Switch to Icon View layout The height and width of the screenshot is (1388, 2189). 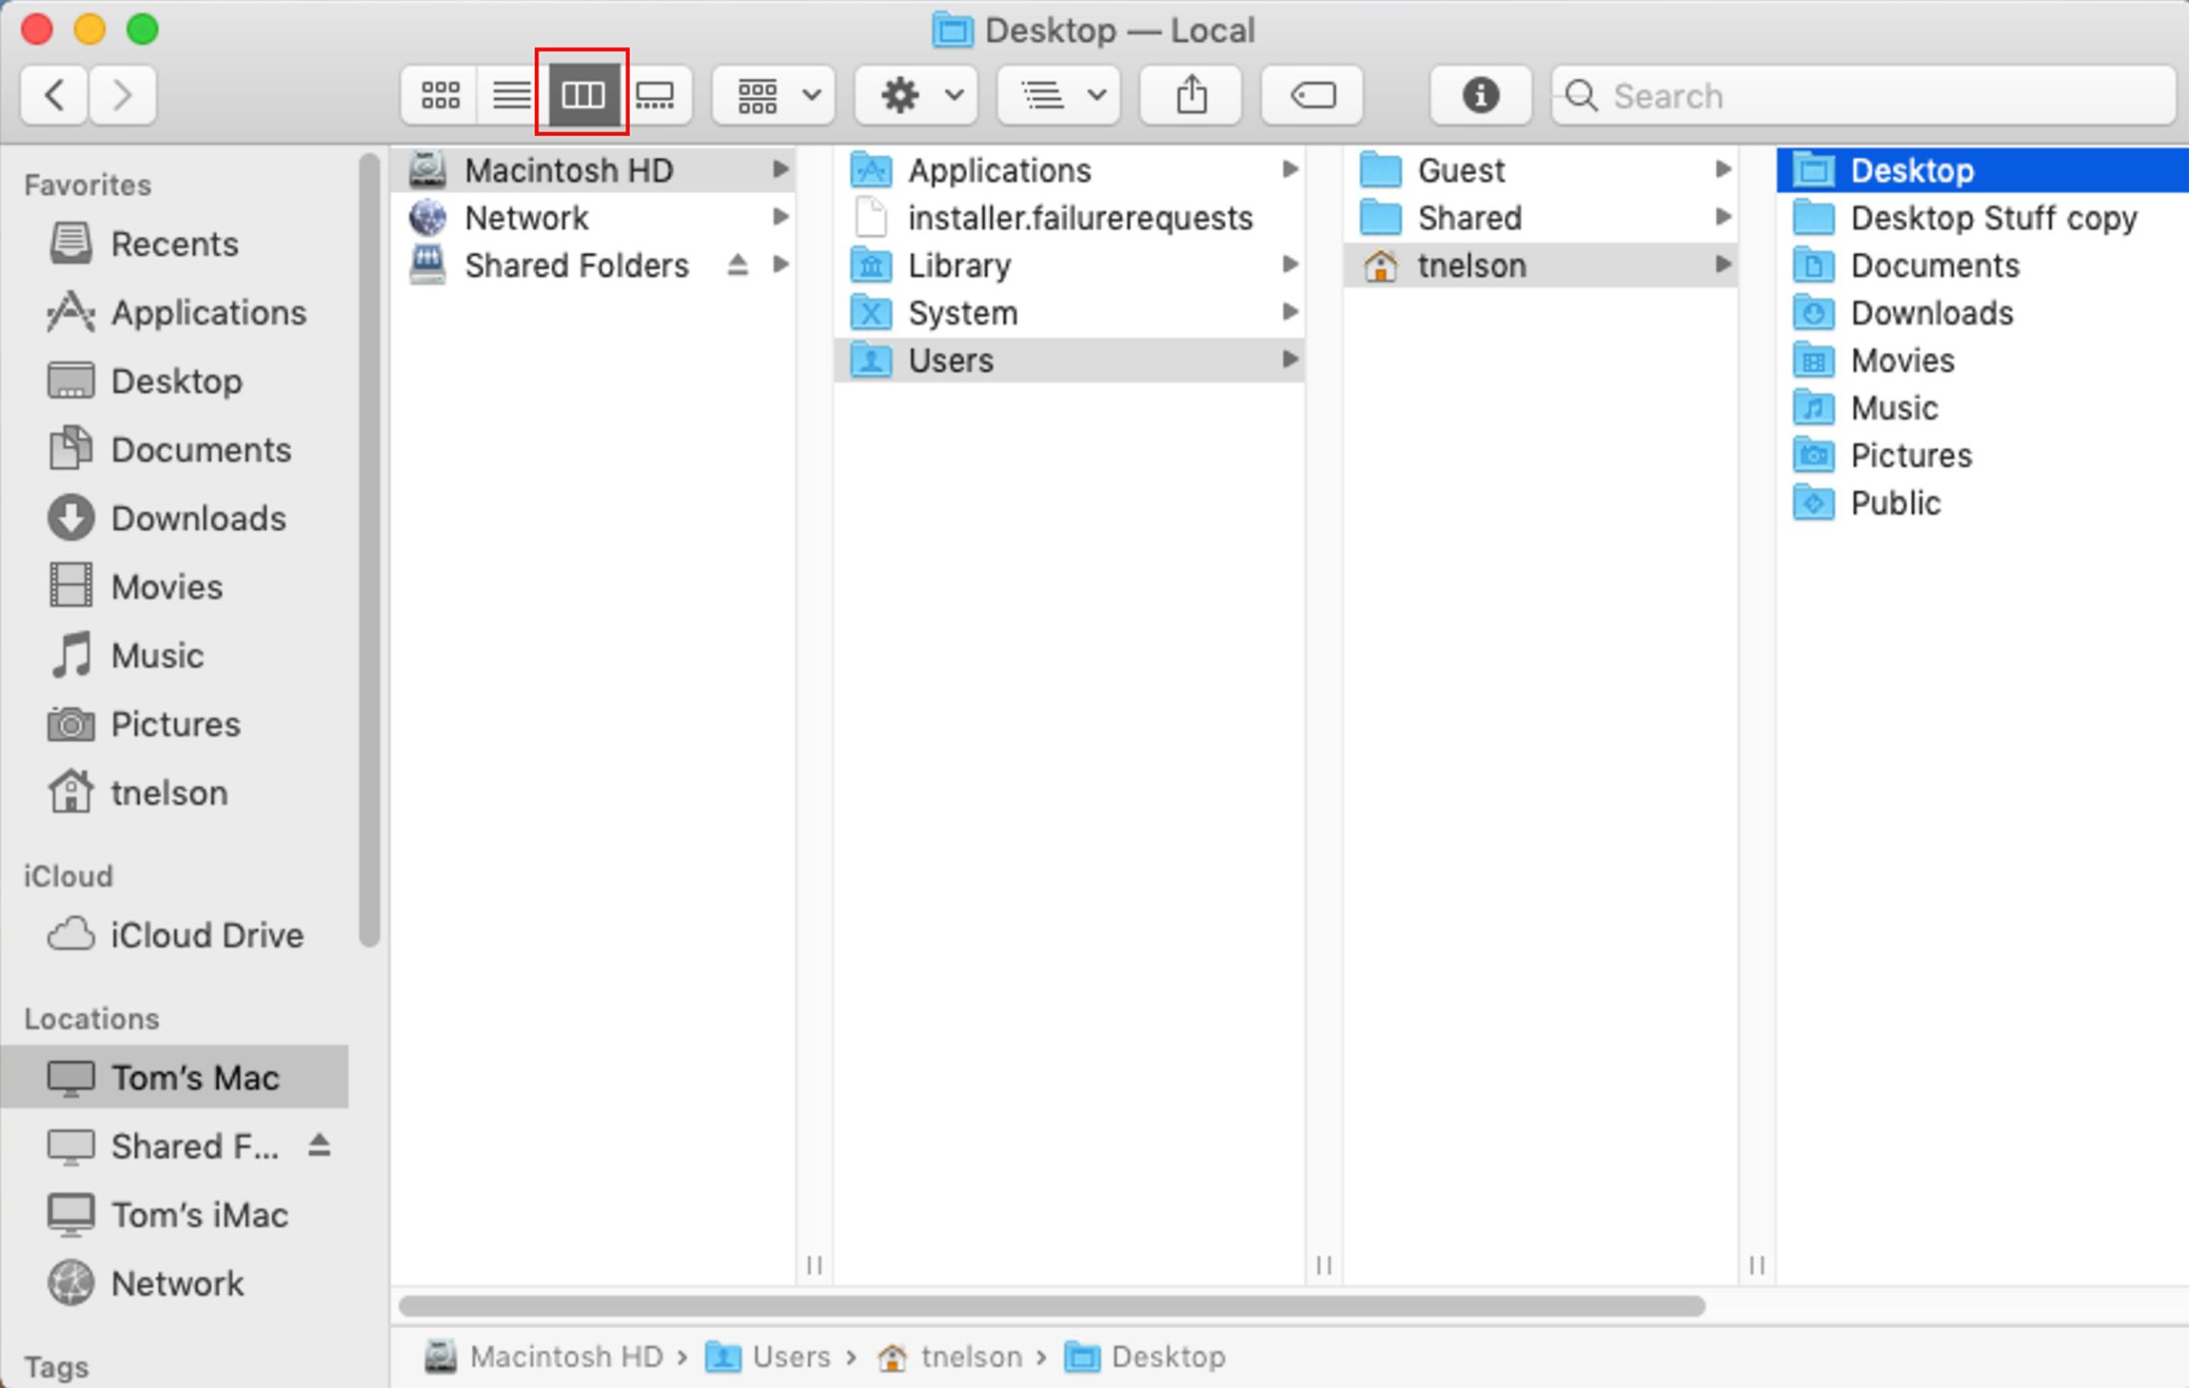click(x=439, y=94)
